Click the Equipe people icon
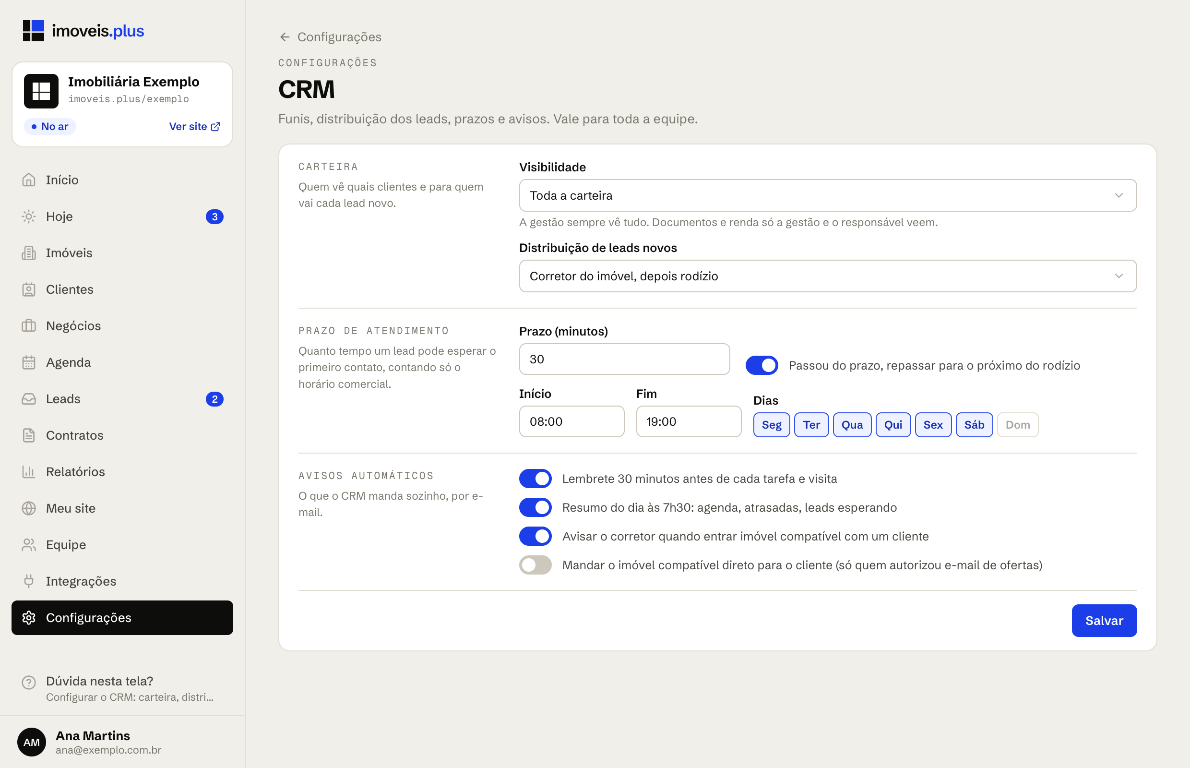Image resolution: width=1190 pixels, height=768 pixels. 29,545
